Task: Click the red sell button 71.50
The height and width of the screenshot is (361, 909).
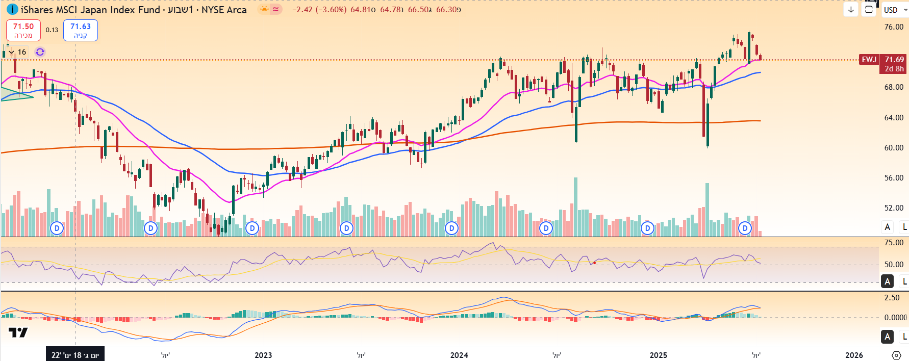Action: pos(23,31)
